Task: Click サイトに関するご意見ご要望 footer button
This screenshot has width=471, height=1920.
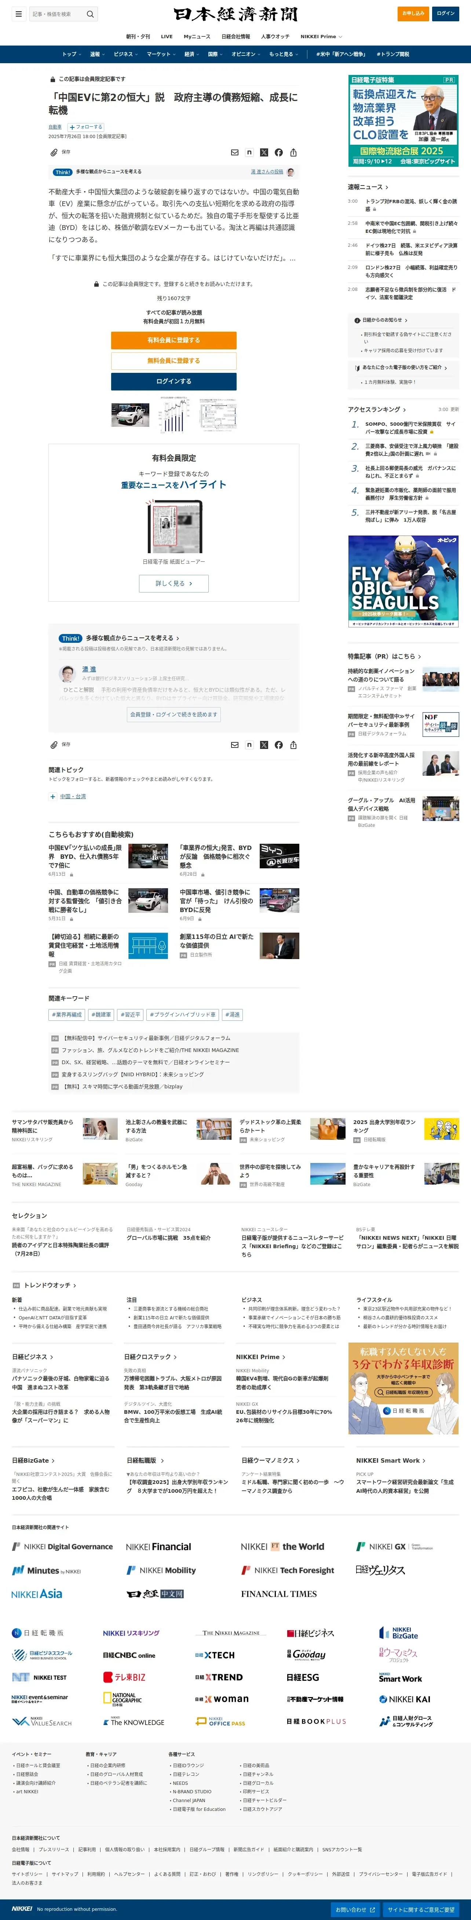Action: click(x=420, y=1910)
